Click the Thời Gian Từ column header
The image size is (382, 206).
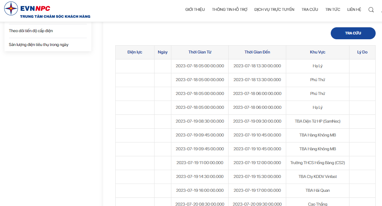coord(200,52)
